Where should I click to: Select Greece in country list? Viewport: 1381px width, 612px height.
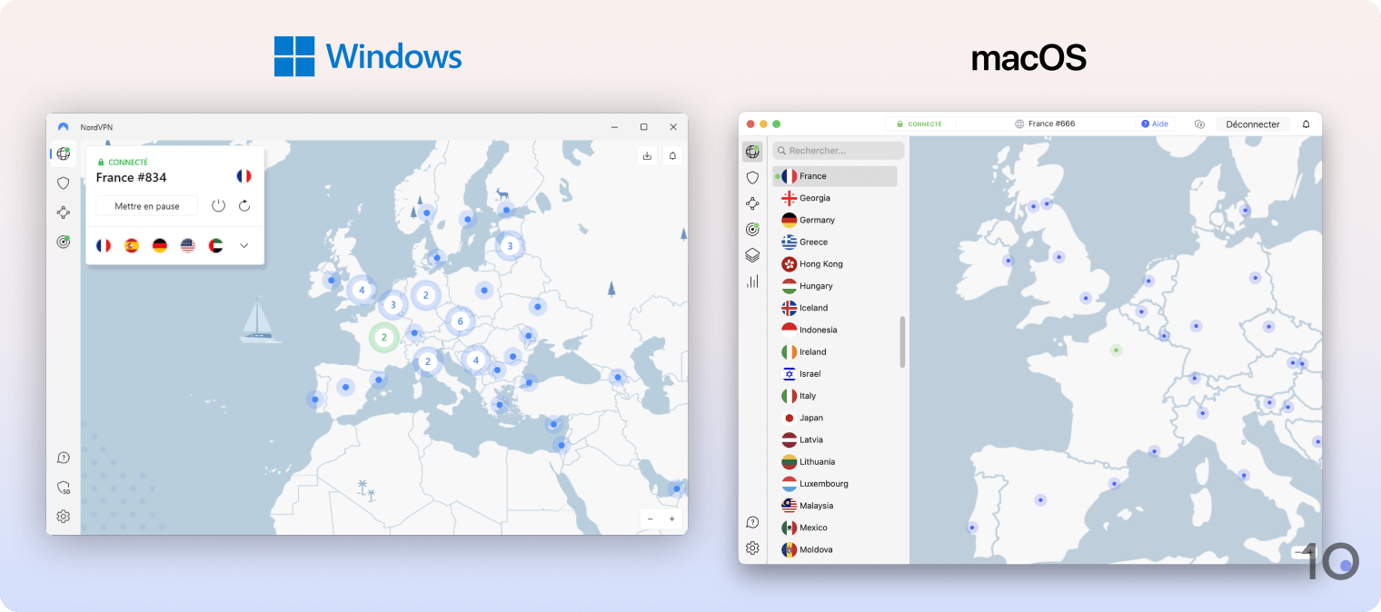835,242
